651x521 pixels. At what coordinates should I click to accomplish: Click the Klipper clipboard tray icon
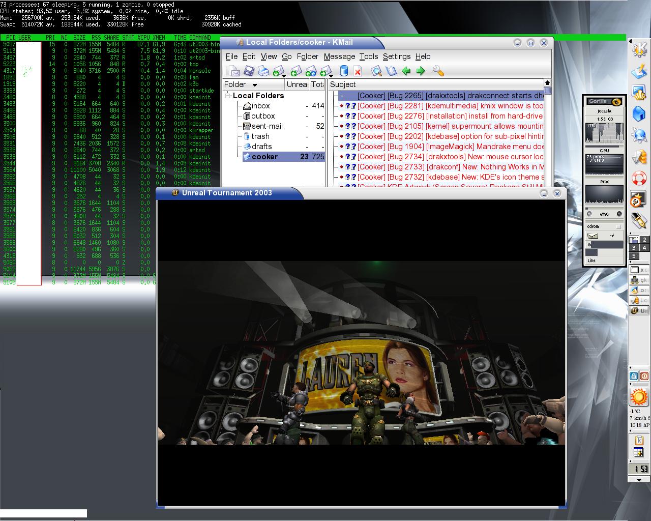click(x=639, y=440)
